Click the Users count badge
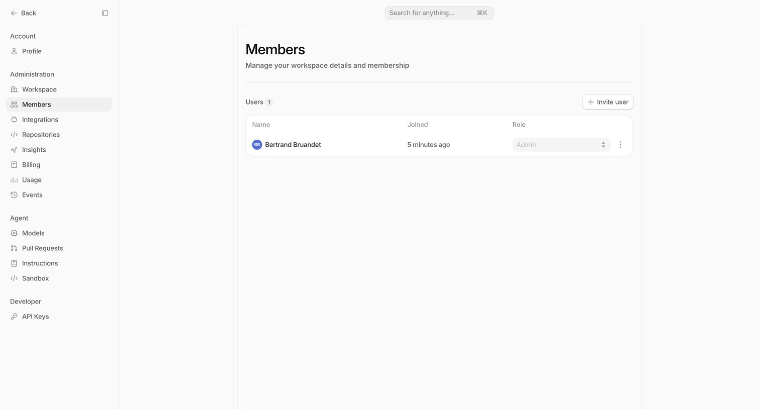Viewport: 760px width, 409px height. coord(269,103)
